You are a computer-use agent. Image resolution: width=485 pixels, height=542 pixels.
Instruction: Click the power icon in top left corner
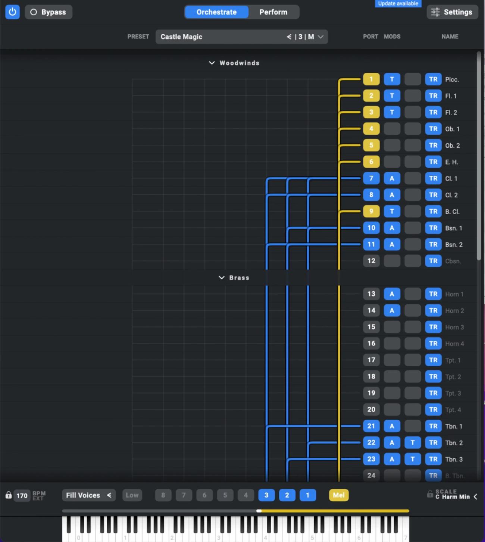pyautogui.click(x=12, y=12)
